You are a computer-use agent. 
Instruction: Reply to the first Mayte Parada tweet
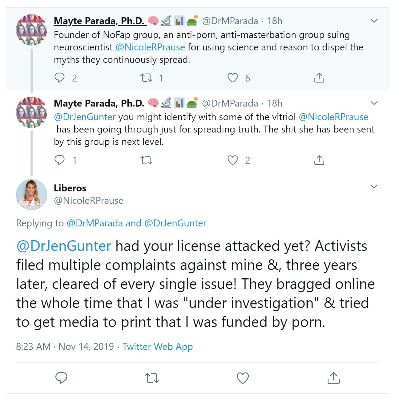click(x=60, y=78)
